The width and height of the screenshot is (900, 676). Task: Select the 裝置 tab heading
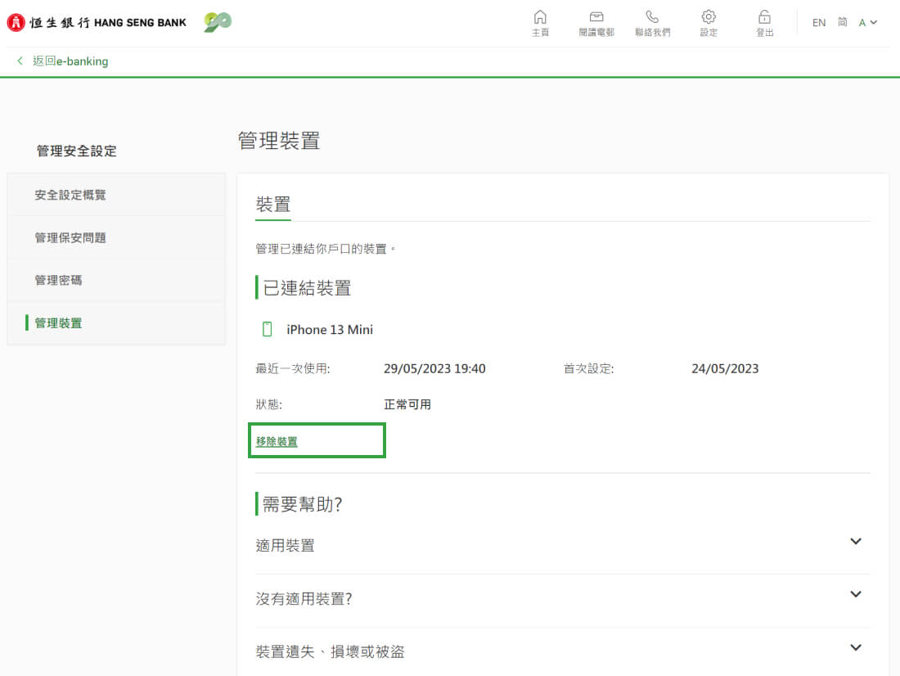tap(272, 205)
